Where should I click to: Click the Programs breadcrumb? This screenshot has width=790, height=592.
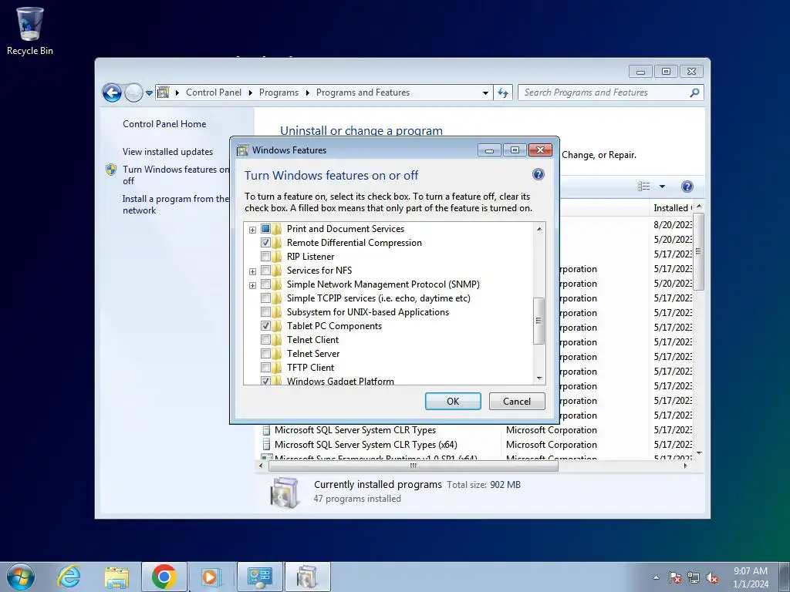(x=279, y=92)
